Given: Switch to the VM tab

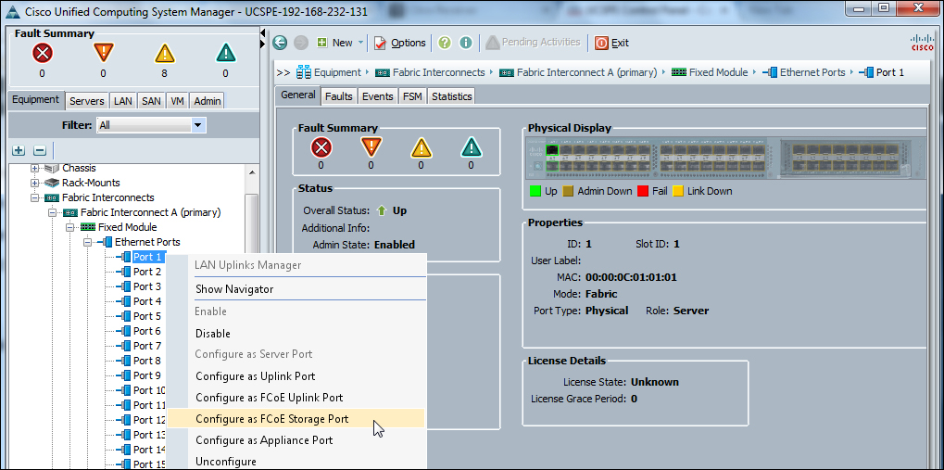Looking at the screenshot, I should click(x=177, y=101).
